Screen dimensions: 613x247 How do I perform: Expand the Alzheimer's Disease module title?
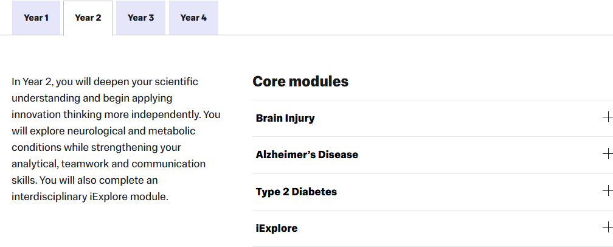(307, 155)
